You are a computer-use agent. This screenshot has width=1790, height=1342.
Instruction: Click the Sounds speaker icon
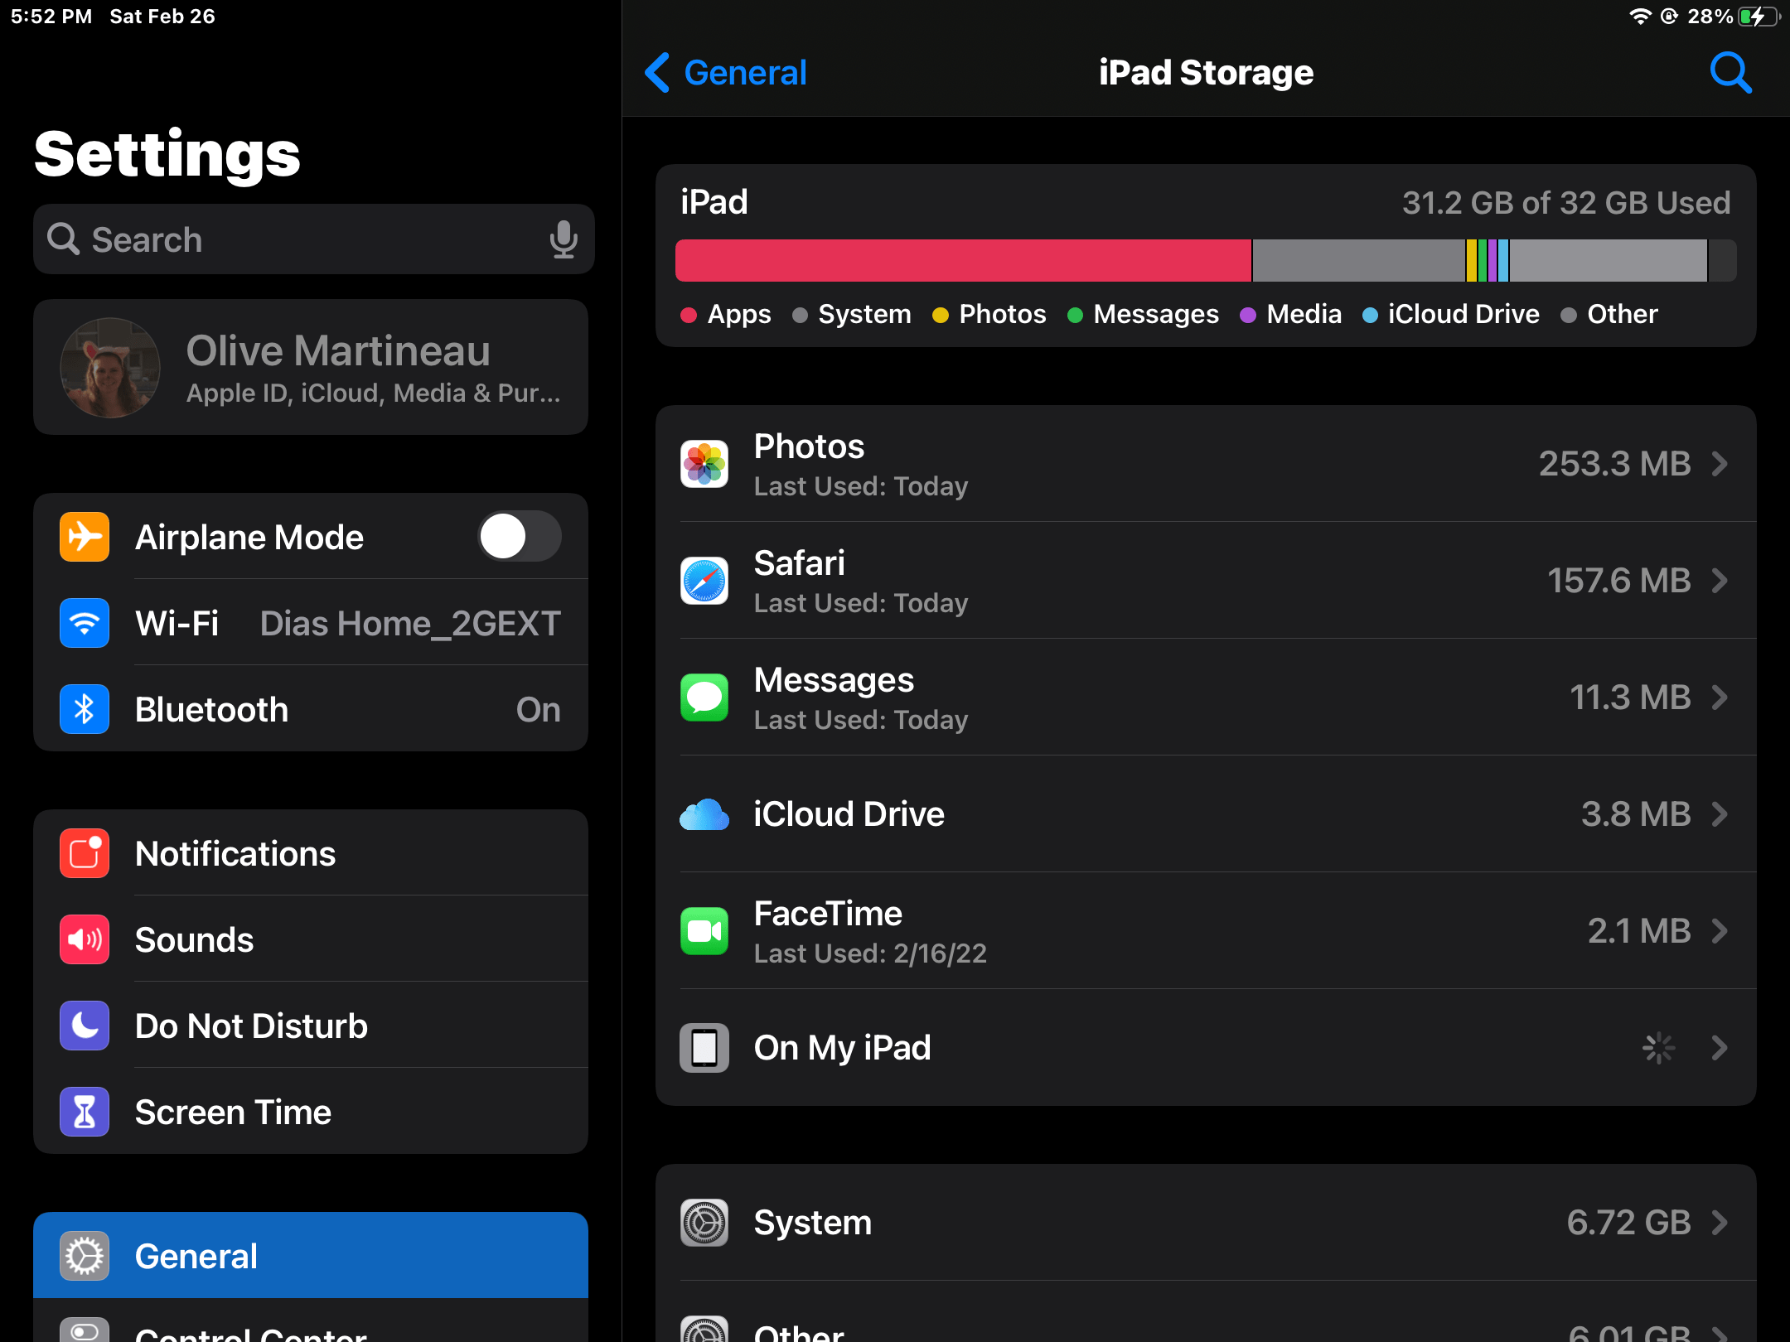click(84, 939)
